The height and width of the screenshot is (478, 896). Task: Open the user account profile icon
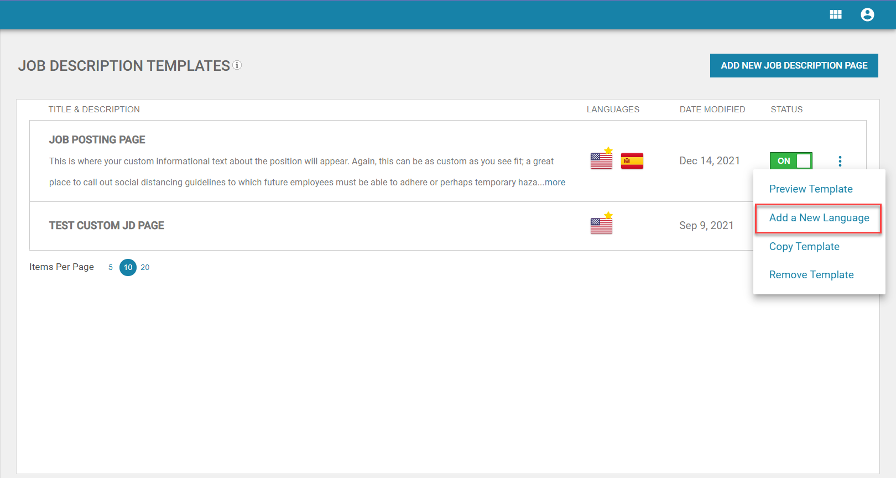[867, 15]
